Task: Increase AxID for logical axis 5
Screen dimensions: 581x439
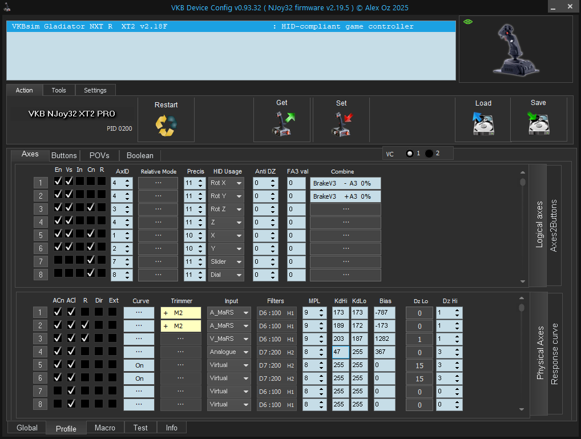Action: [127, 233]
